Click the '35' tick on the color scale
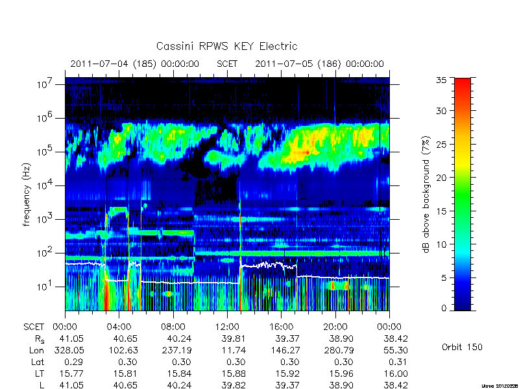 (x=443, y=80)
